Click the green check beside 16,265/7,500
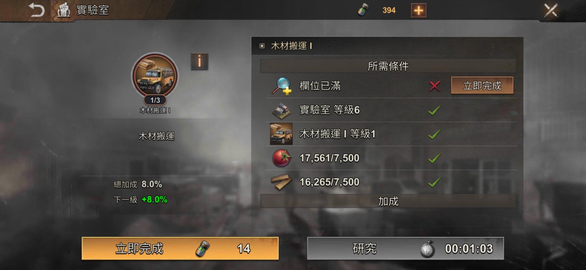Screen dimensions: 586x270 pyautogui.click(x=434, y=182)
